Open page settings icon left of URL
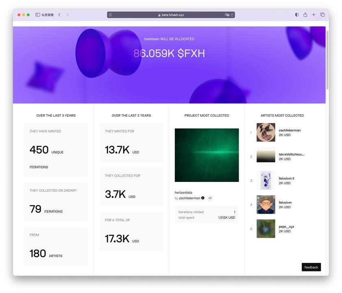Screen dimensions: 342x293 coord(110,15)
